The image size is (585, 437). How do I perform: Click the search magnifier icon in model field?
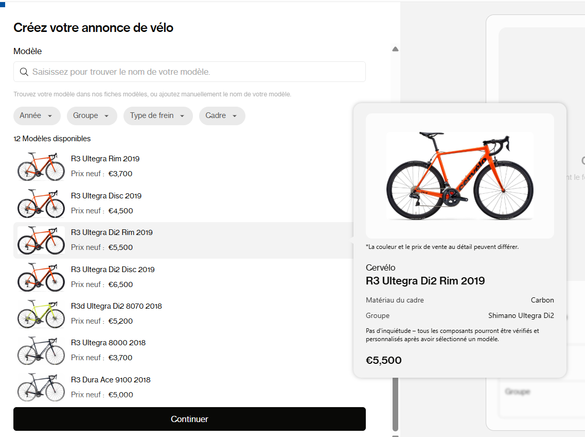tap(24, 72)
